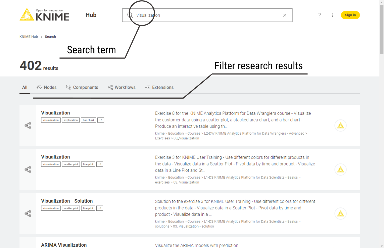Open the Hub home link

click(91, 15)
